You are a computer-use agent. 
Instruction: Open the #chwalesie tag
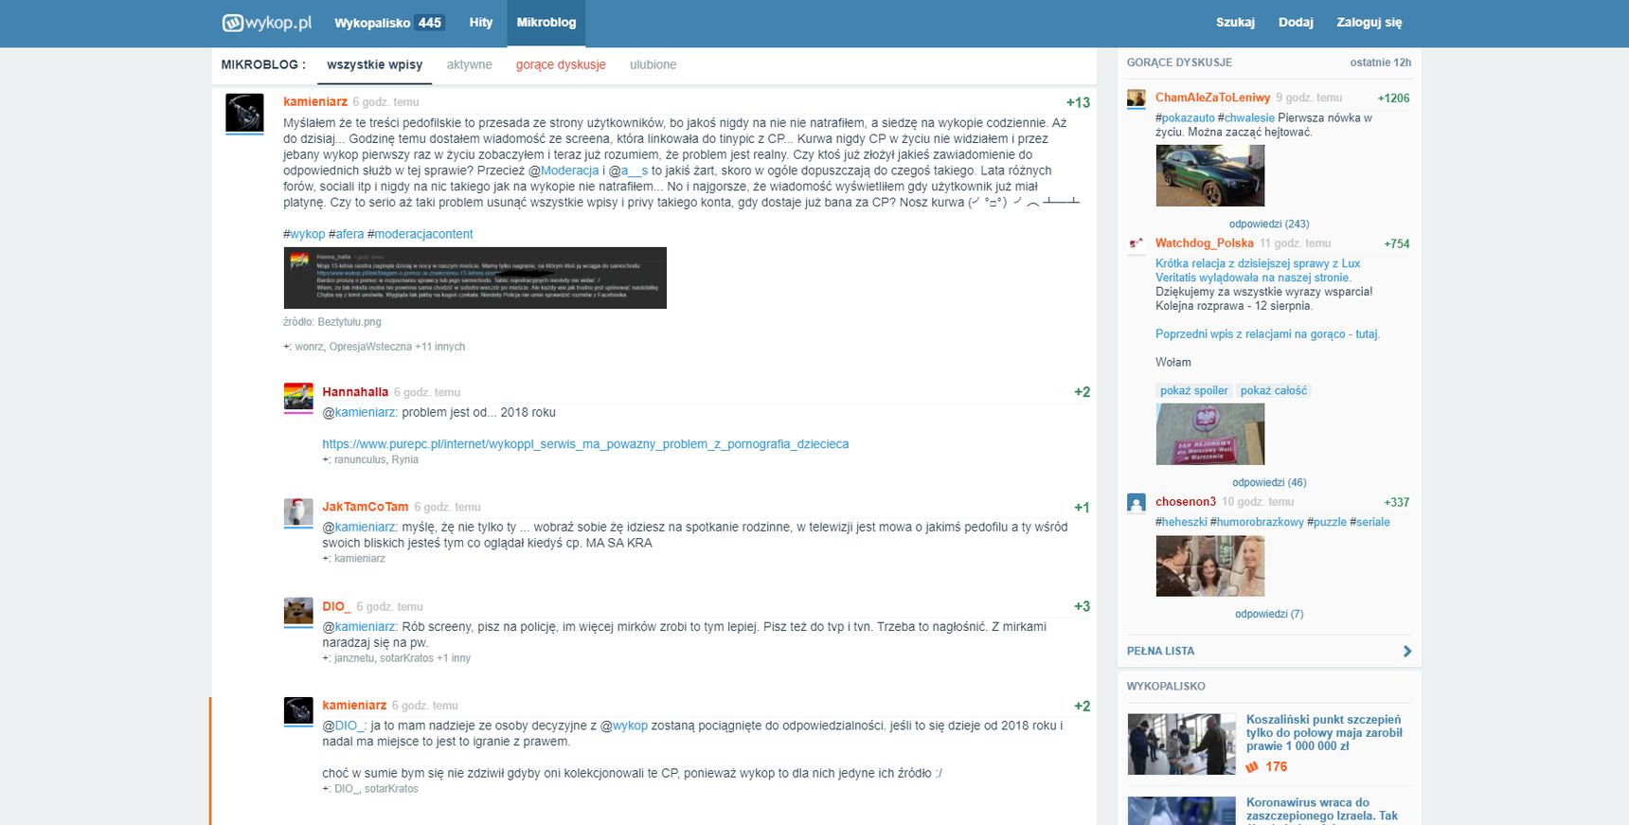(1246, 118)
